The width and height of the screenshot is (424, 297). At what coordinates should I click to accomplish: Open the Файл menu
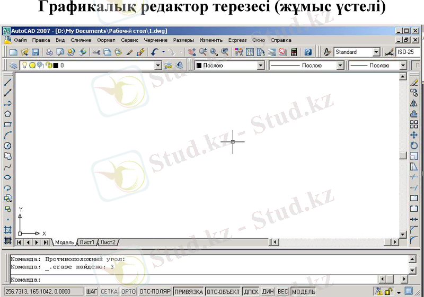(x=20, y=40)
